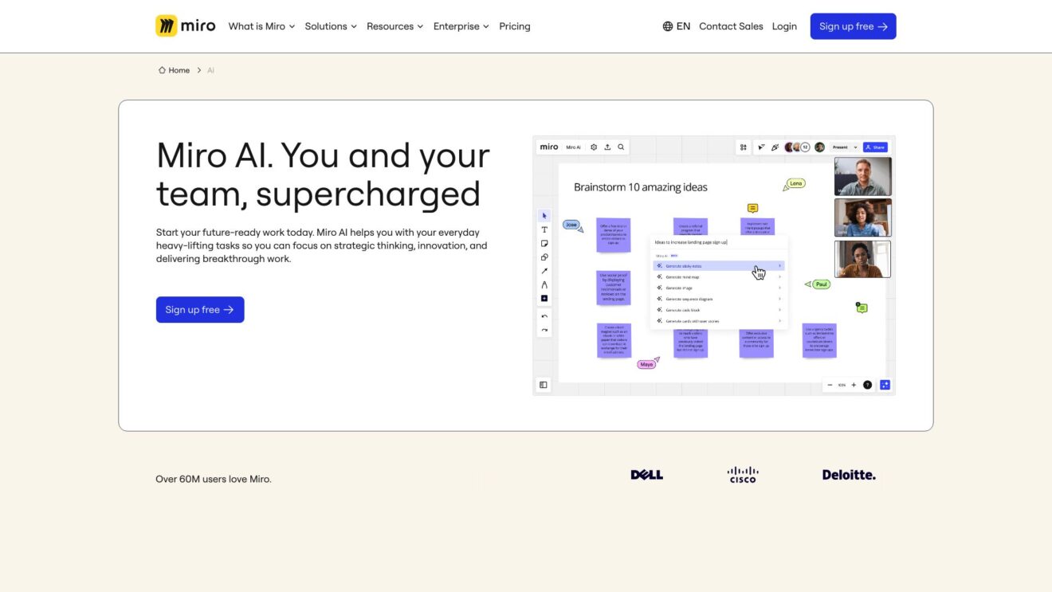Select the sticky note tool in preview toolbar

[544, 243]
